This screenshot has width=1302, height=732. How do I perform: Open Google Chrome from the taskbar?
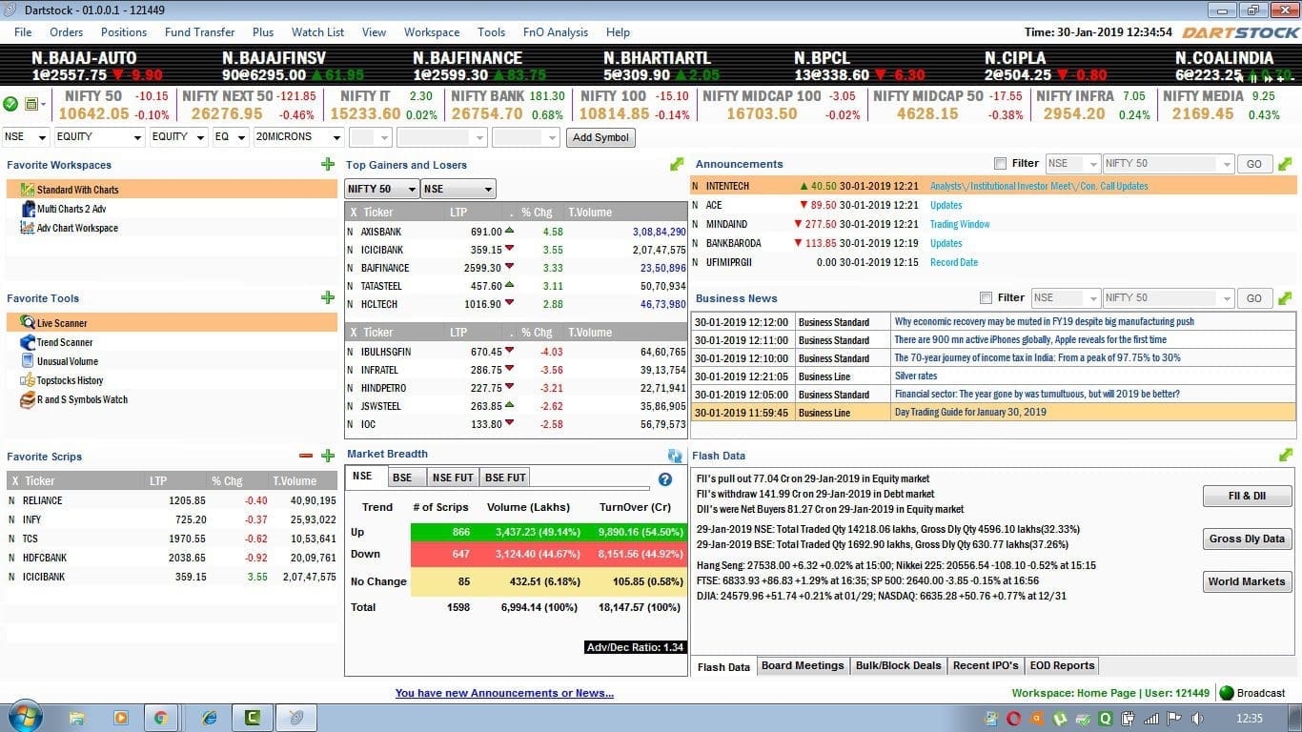161,718
